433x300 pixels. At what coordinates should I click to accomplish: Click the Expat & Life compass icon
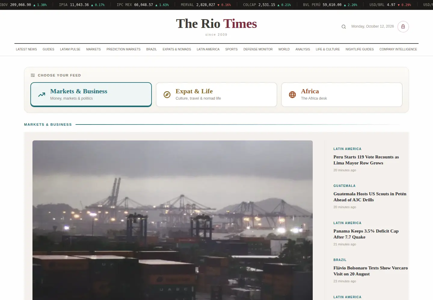(167, 95)
